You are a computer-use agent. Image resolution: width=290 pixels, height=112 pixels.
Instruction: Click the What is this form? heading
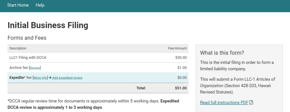tap(222, 53)
